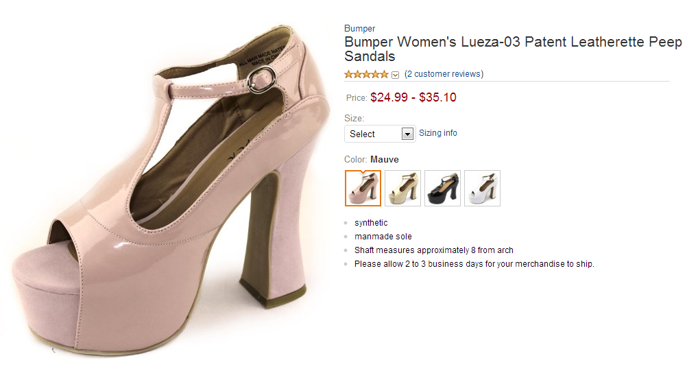This screenshot has width=698, height=382.
Task: Open the Bumper brand link
Action: (x=359, y=29)
